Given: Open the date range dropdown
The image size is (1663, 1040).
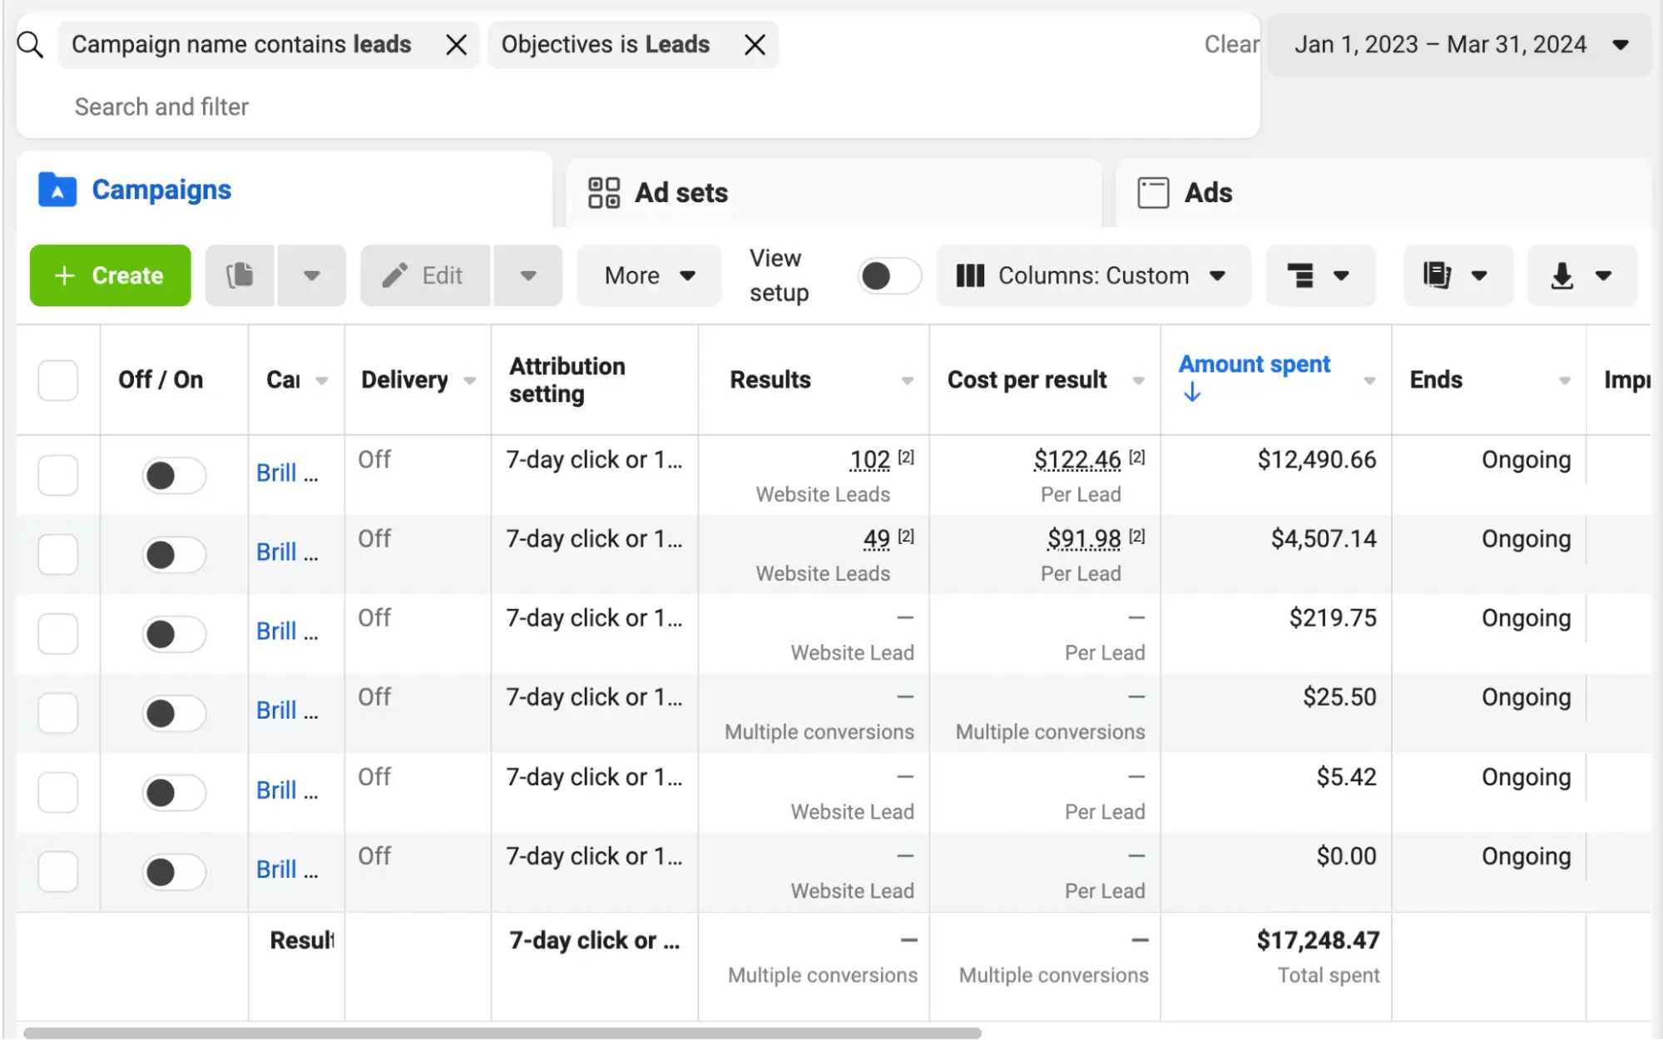Looking at the screenshot, I should coord(1460,45).
